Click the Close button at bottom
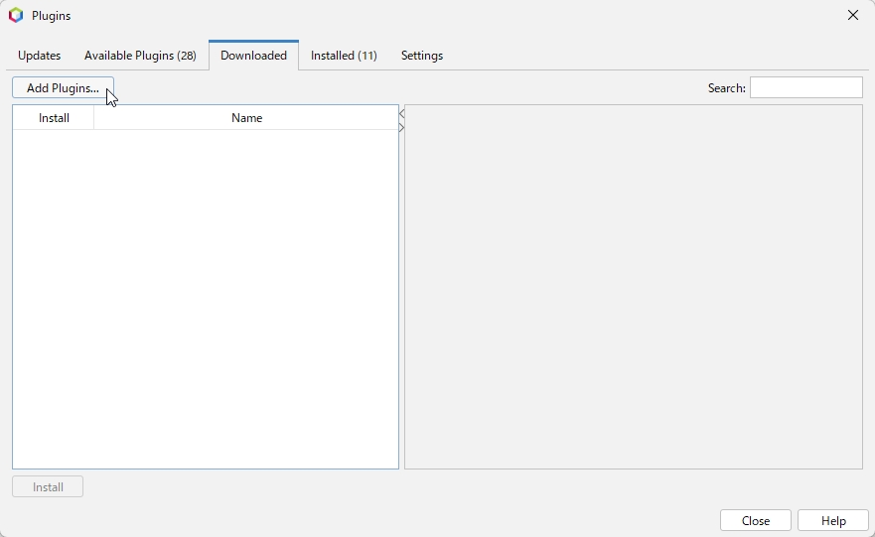The height and width of the screenshot is (537, 875). click(x=755, y=521)
